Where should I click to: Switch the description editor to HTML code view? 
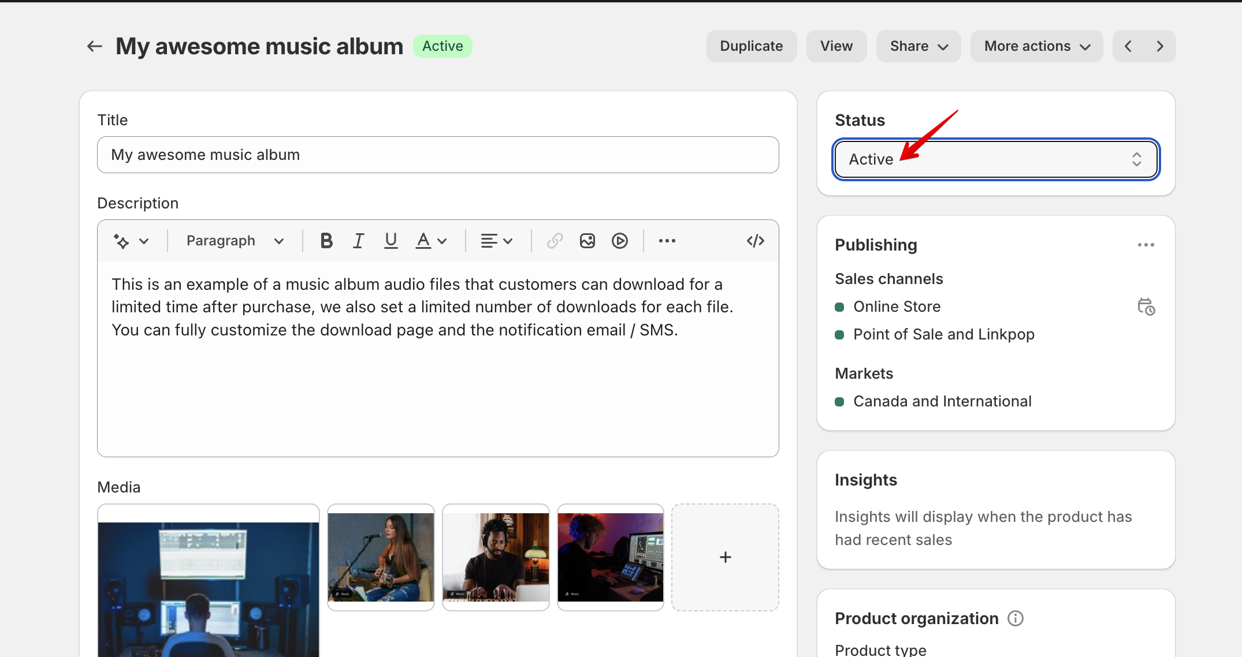point(754,241)
